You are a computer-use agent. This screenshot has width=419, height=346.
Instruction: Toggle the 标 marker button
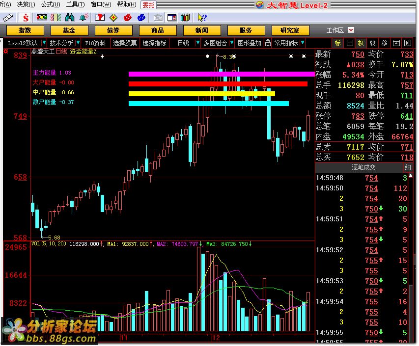point(338,43)
